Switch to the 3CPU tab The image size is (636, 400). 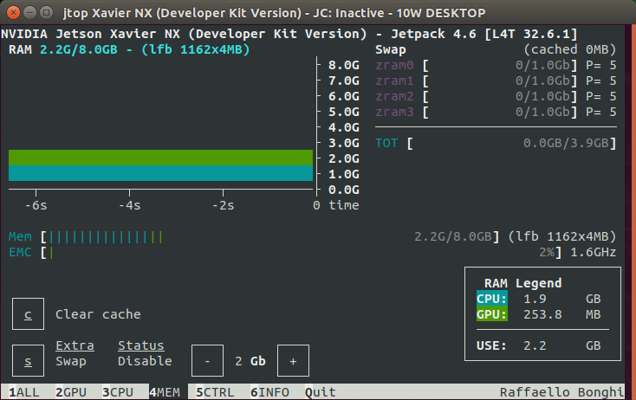tap(118, 392)
